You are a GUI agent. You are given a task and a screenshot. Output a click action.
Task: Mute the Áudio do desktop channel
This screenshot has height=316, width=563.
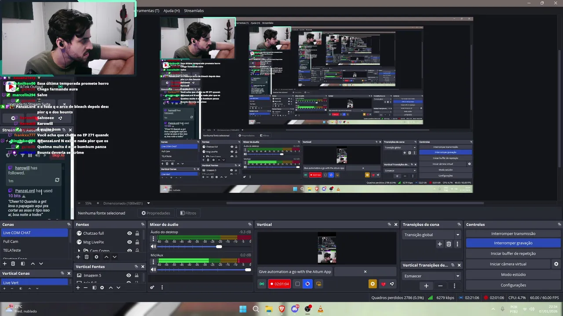[x=153, y=247]
